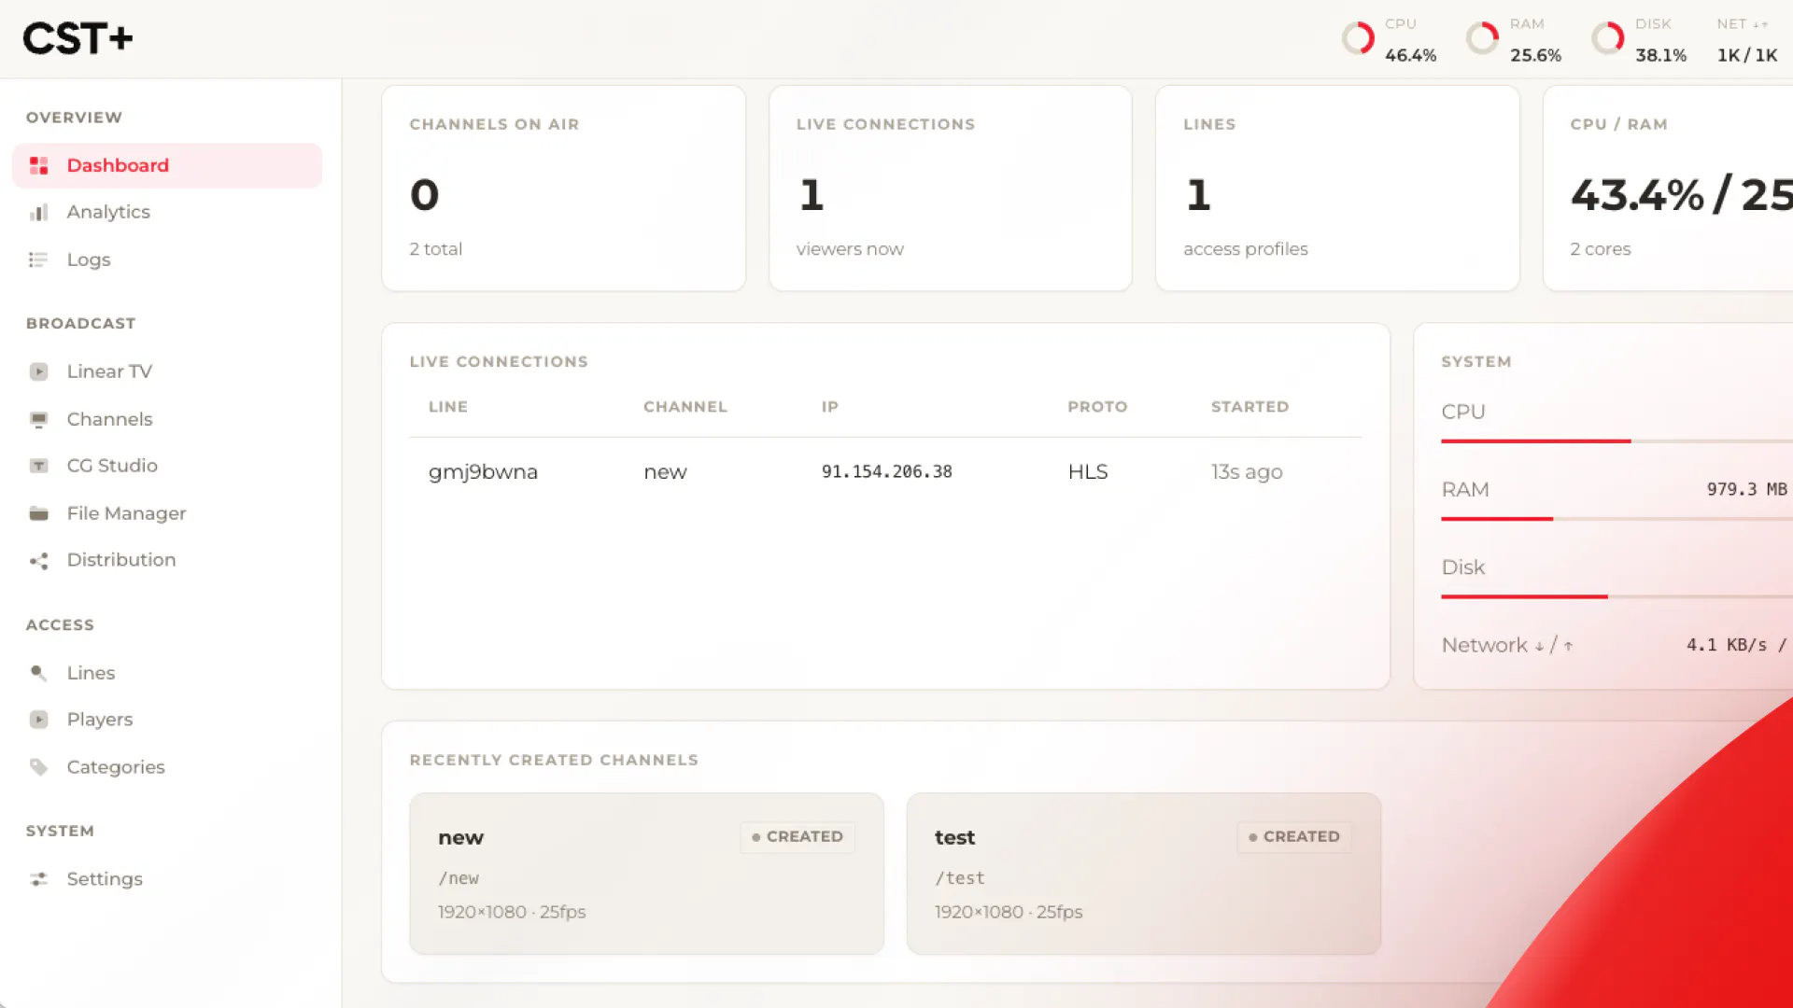The height and width of the screenshot is (1008, 1793).
Task: Click the Logs list icon
Action: click(x=38, y=260)
